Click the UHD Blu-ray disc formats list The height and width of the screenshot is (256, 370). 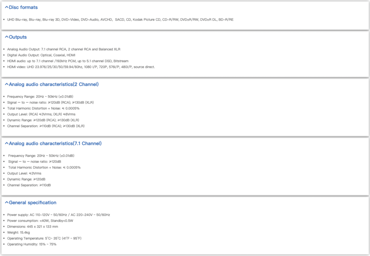click(120, 19)
